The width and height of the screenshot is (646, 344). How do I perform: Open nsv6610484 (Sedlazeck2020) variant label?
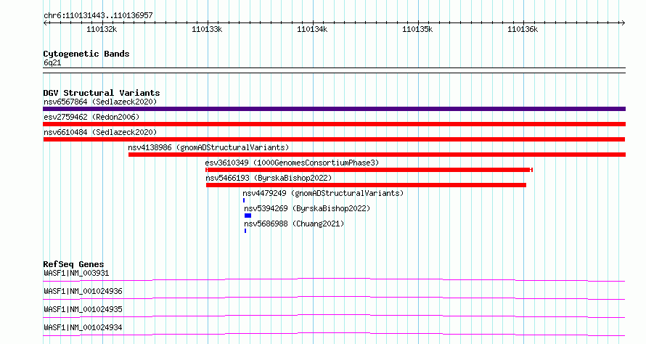tap(100, 132)
